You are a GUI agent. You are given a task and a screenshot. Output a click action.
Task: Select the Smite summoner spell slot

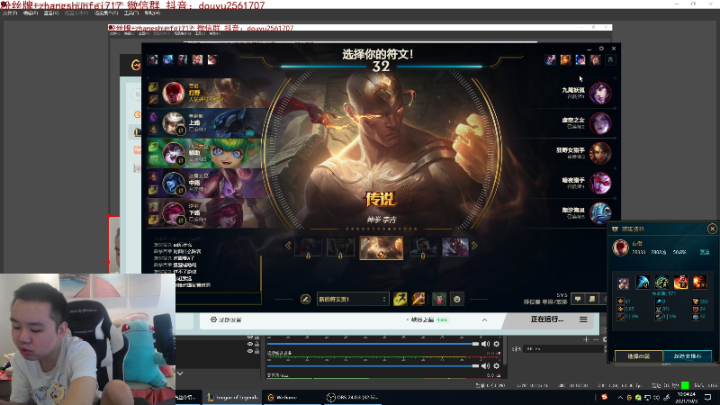tap(418, 299)
